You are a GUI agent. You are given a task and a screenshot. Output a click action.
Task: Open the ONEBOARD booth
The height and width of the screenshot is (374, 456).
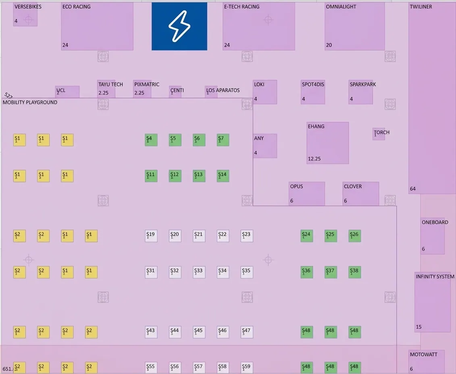click(433, 236)
